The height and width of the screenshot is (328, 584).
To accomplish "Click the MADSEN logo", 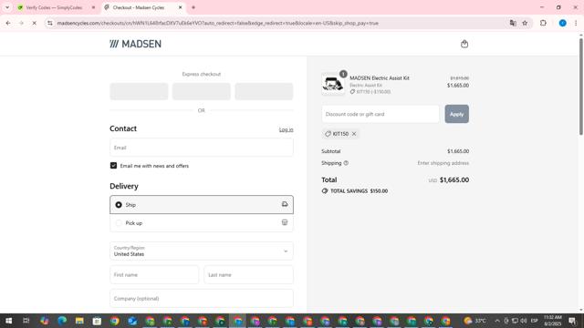I will pyautogui.click(x=136, y=44).
